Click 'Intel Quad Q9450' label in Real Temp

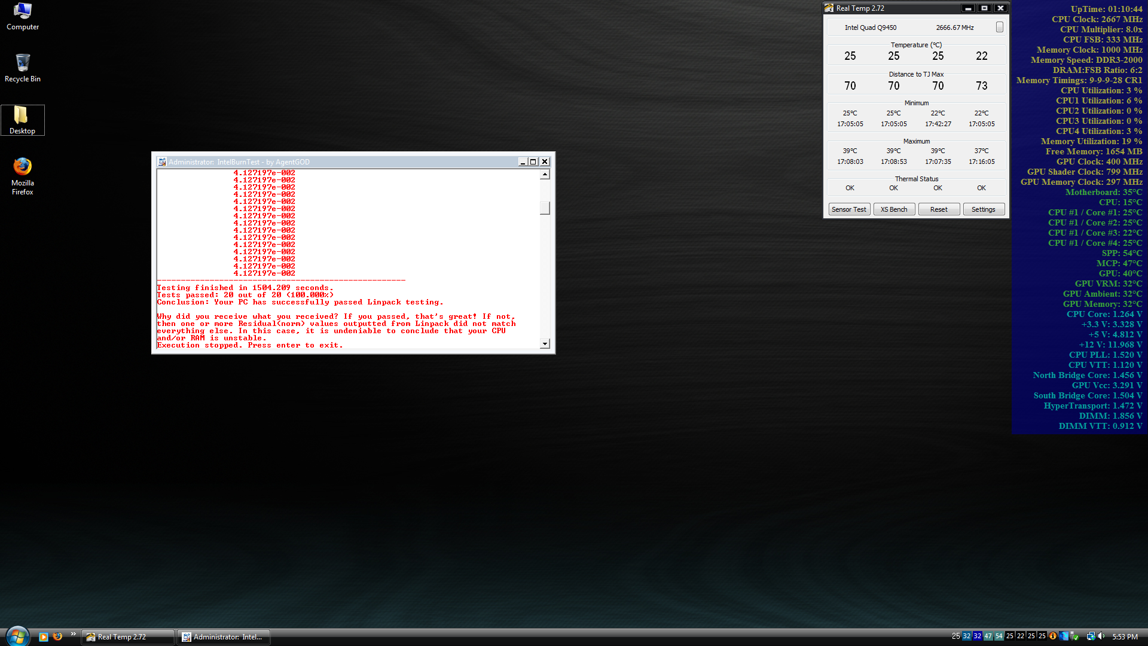click(871, 28)
